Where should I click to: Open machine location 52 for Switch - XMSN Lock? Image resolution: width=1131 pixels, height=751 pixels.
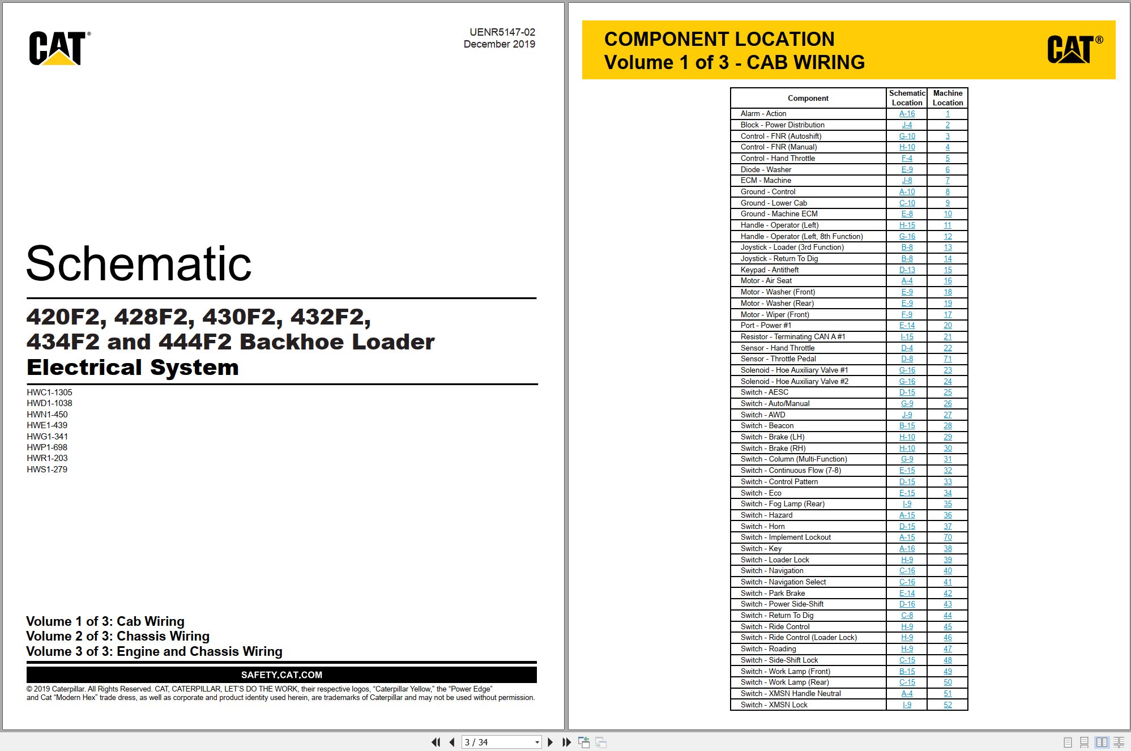[948, 705]
